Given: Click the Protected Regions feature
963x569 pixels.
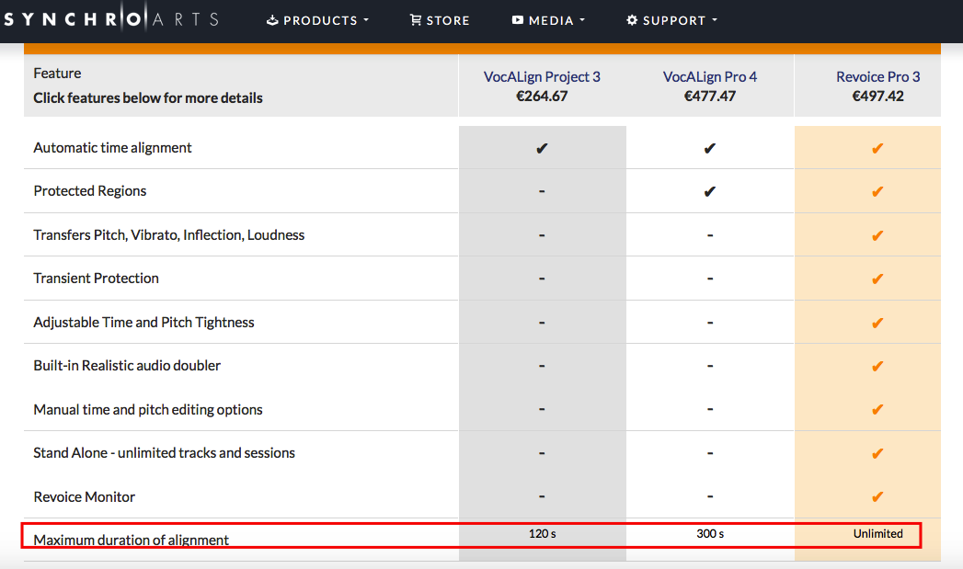Looking at the screenshot, I should (89, 191).
